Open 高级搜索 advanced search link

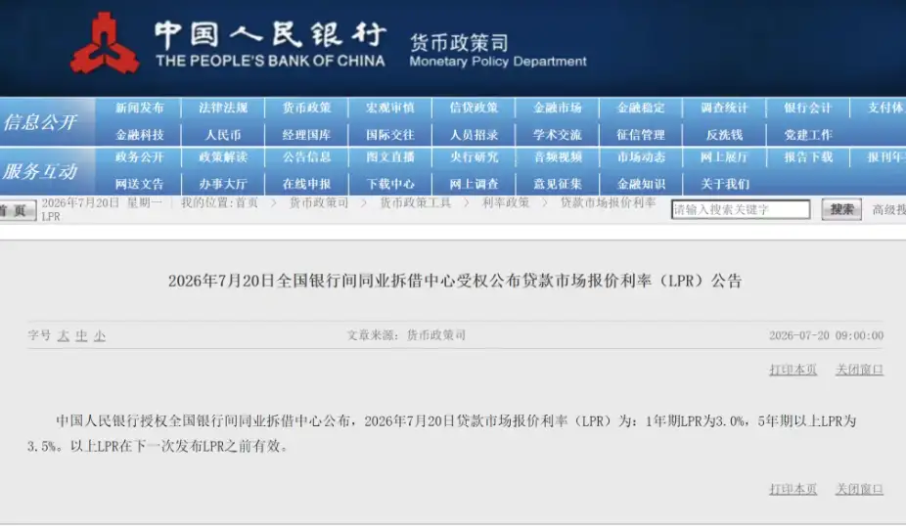tap(888, 209)
